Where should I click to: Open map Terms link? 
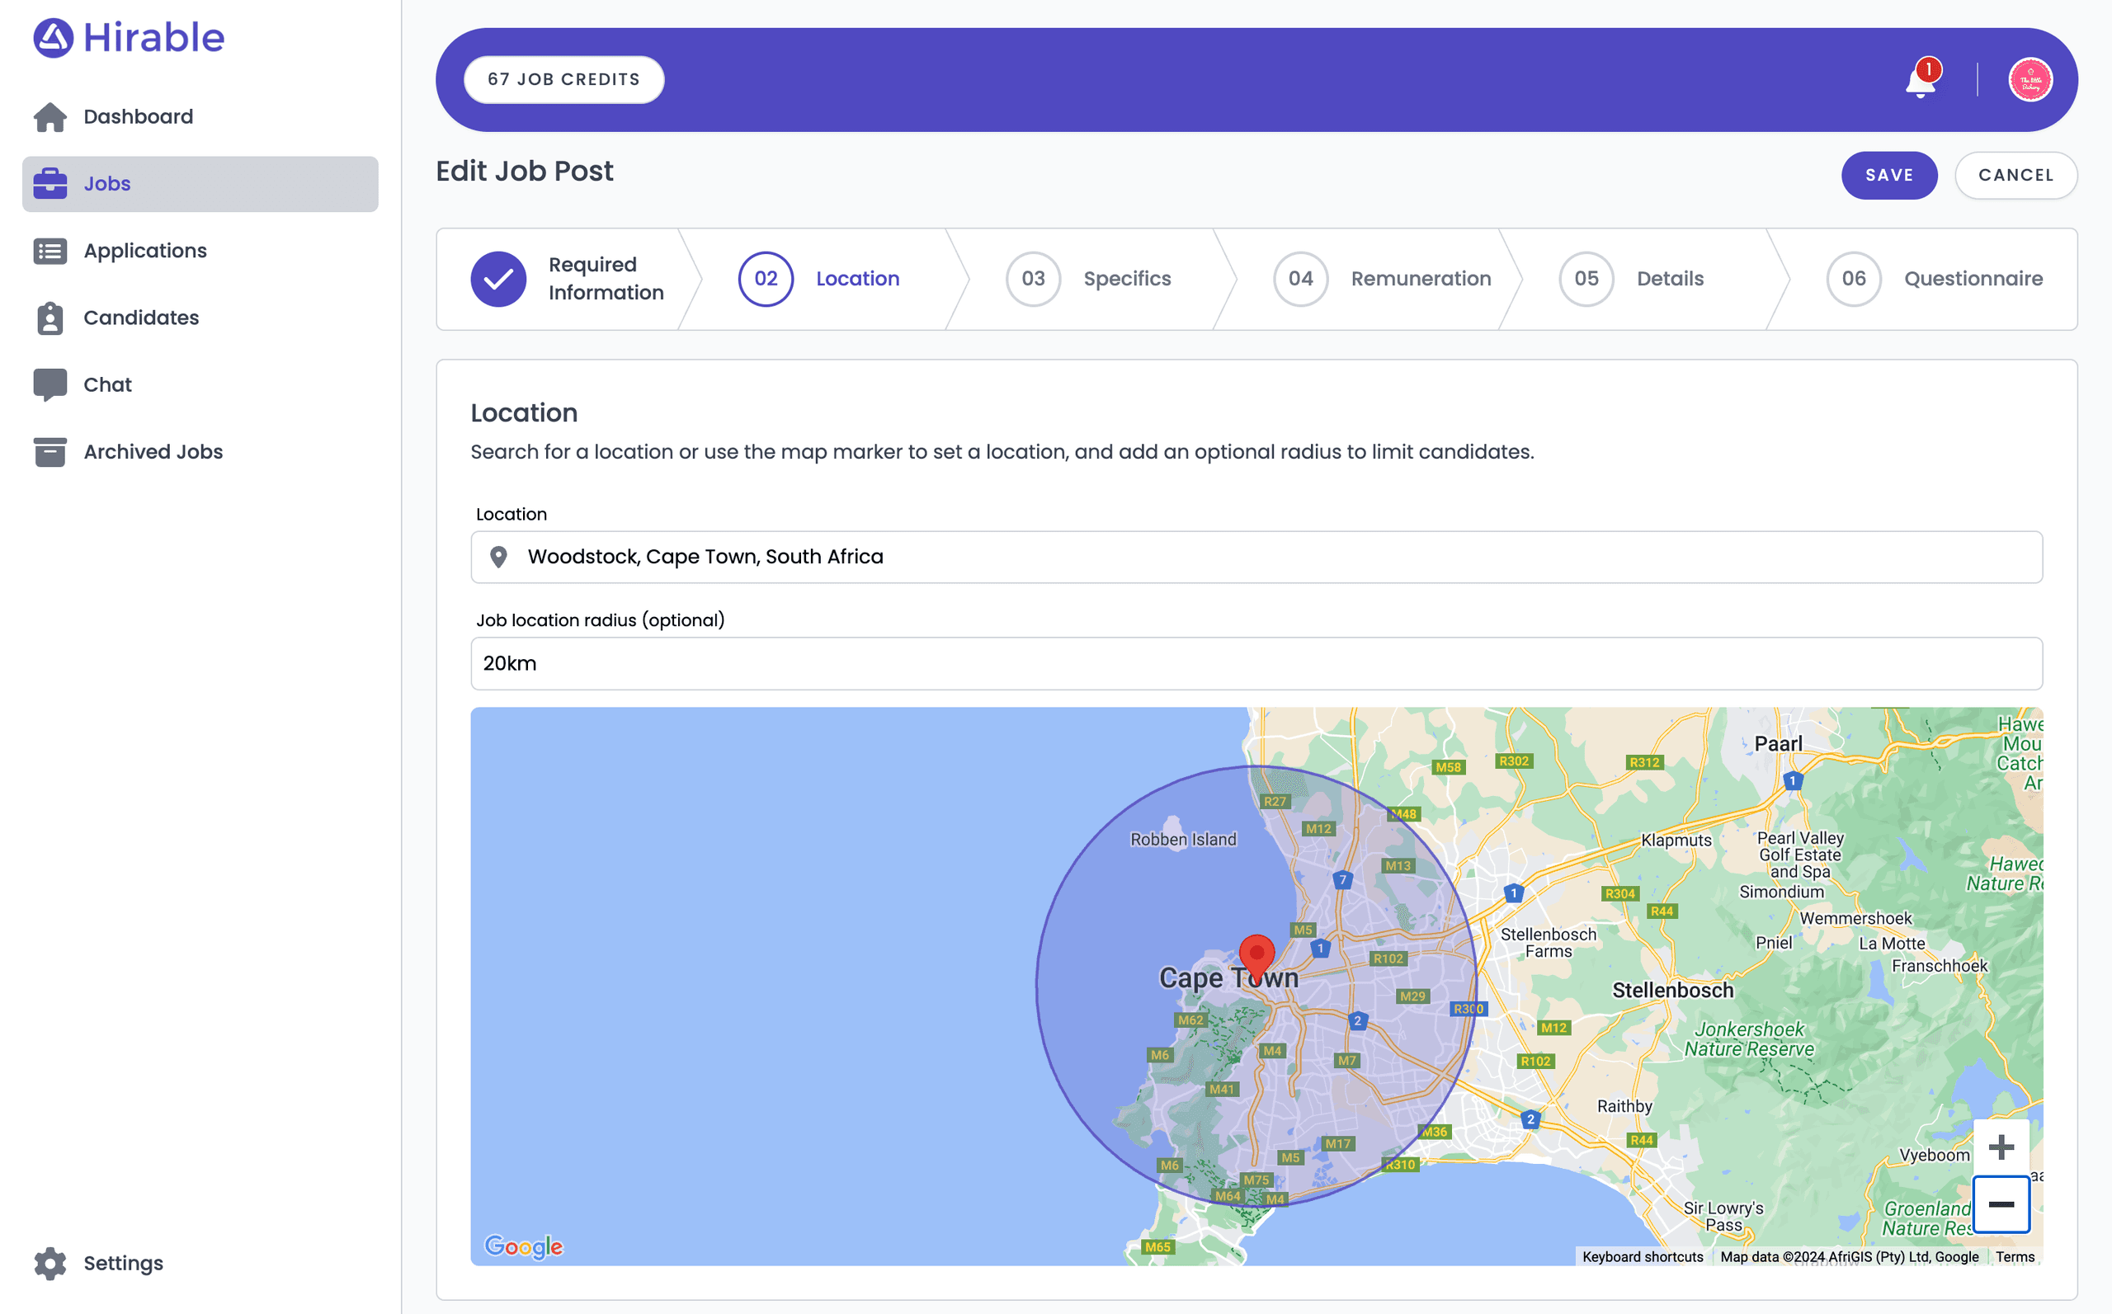[x=2014, y=1256]
